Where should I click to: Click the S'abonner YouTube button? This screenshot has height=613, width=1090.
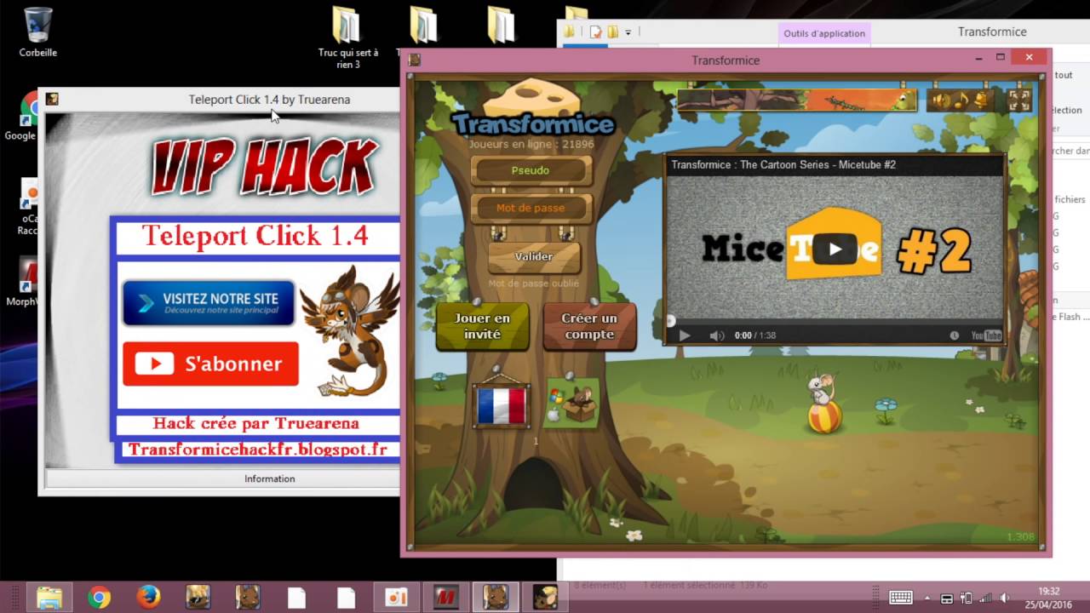[x=210, y=364]
